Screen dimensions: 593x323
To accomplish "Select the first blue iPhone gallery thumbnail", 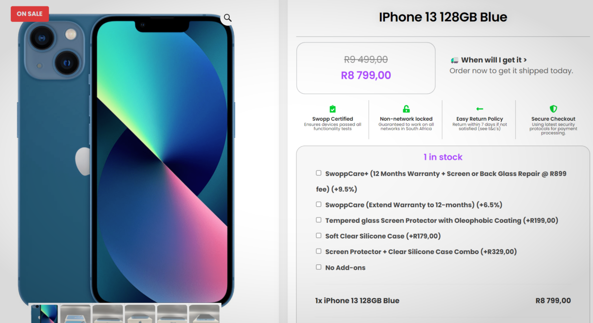I will point(44,314).
